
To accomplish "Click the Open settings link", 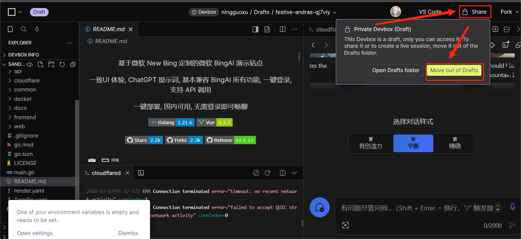I will (35, 233).
